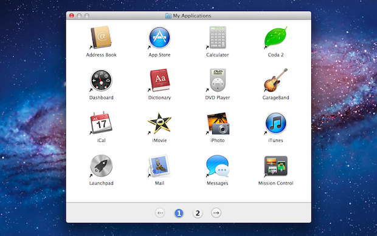This screenshot has width=377, height=236.
Task: Click the 'Address Book' label text
Action: pos(101,55)
